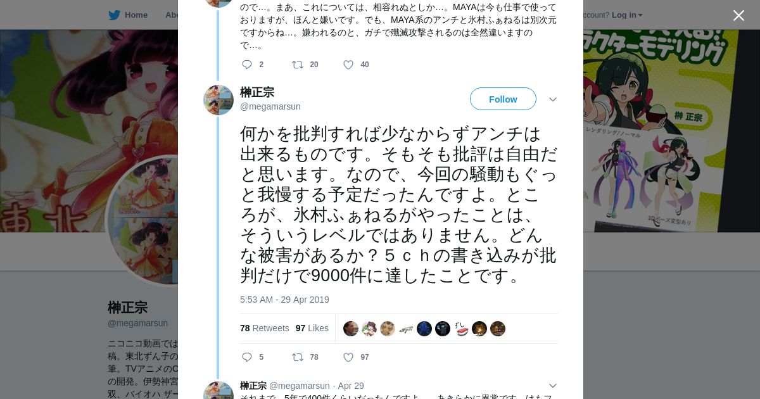Screen dimensions: 760x399
Task: Go to the Home menu item
Action: point(136,15)
